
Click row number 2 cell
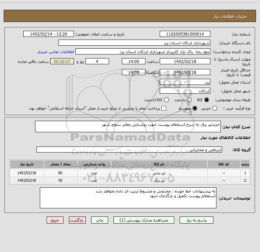[245, 180]
